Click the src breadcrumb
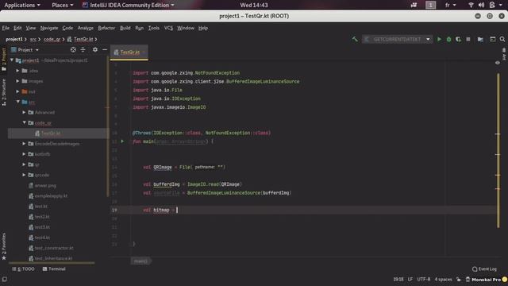This screenshot has width=508, height=286. click(33, 39)
